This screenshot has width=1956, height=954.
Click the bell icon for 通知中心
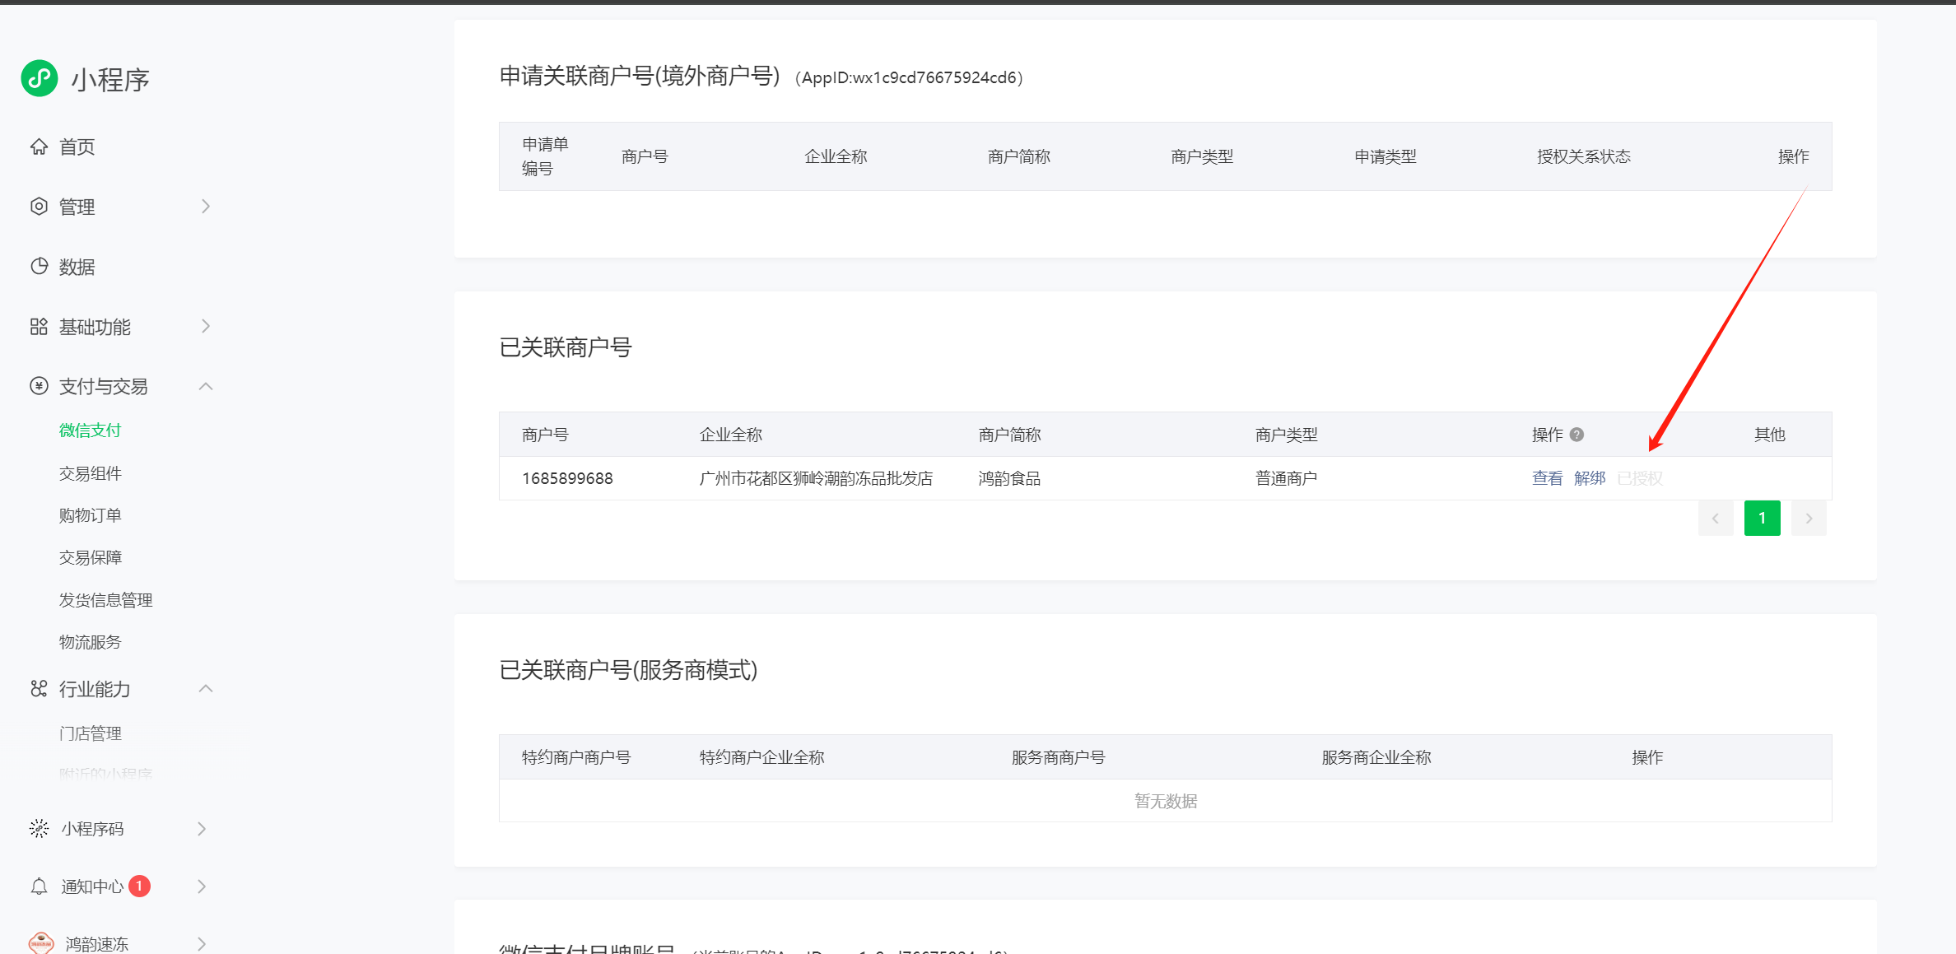[39, 887]
